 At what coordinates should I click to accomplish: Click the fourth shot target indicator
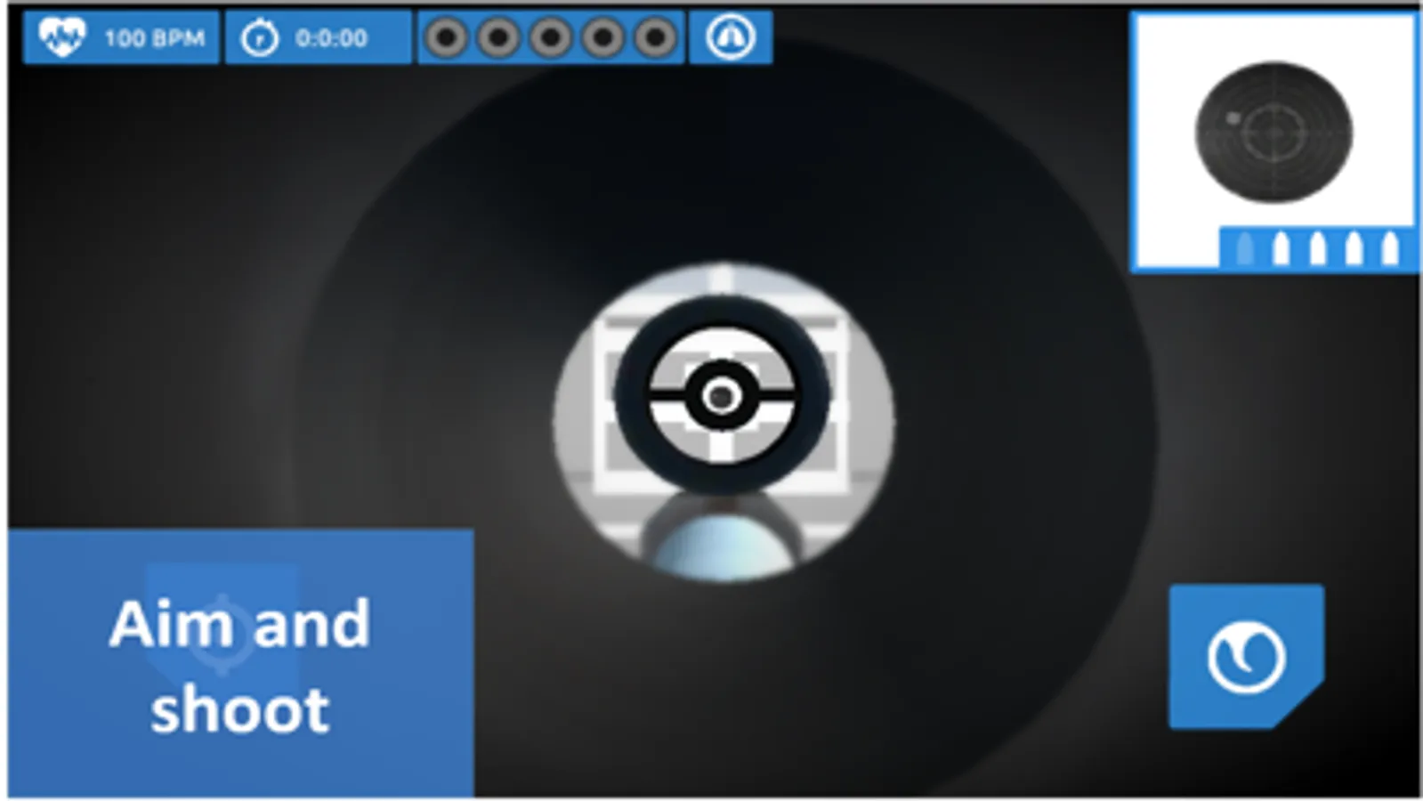click(603, 38)
